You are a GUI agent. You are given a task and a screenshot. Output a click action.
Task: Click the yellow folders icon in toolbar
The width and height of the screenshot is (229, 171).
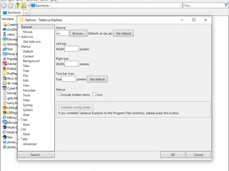click(23, 5)
